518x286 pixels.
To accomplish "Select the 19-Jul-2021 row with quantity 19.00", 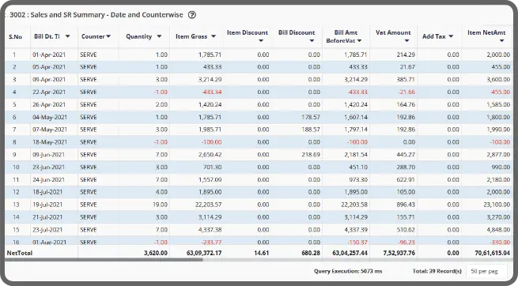I will 259,205.
